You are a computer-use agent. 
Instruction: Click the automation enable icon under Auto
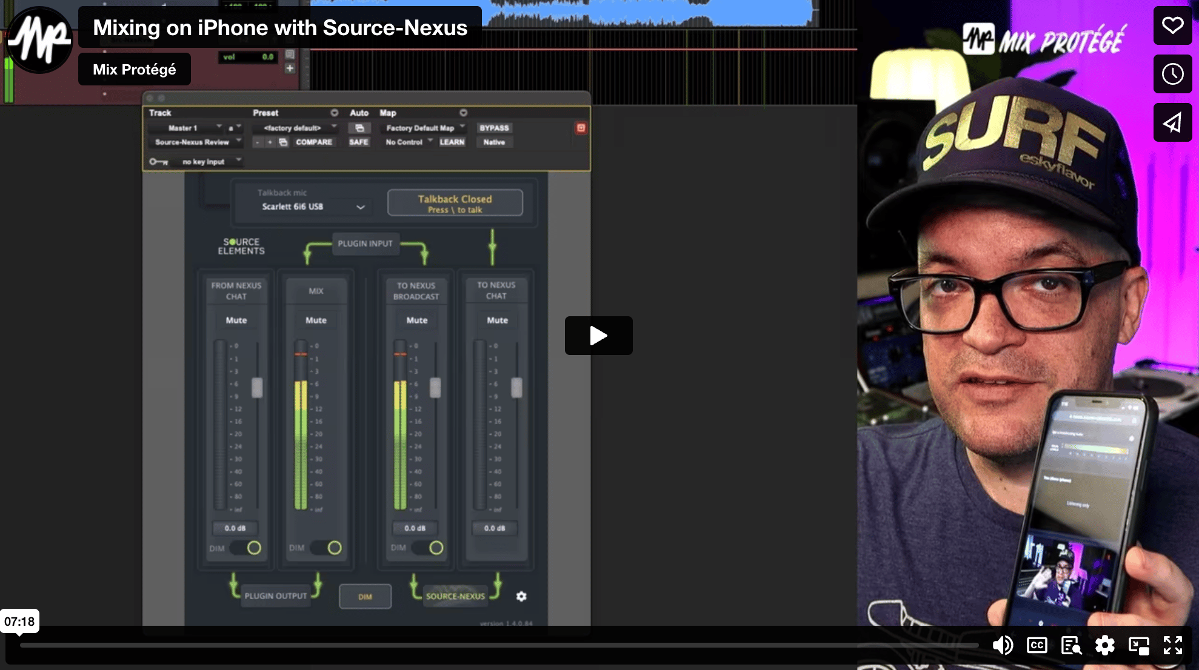point(359,128)
